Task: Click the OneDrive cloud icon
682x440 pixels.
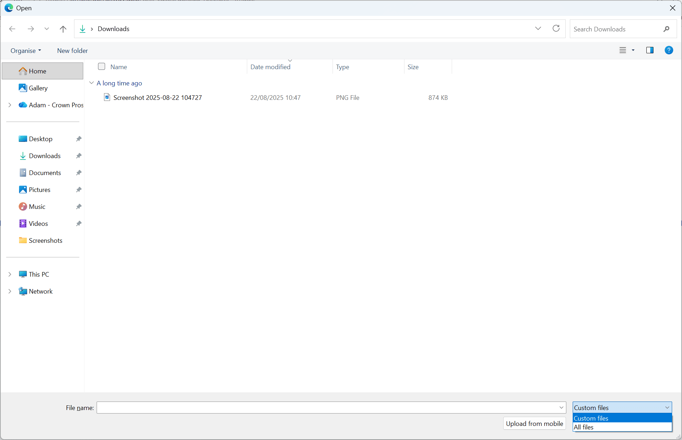Action: tap(23, 105)
